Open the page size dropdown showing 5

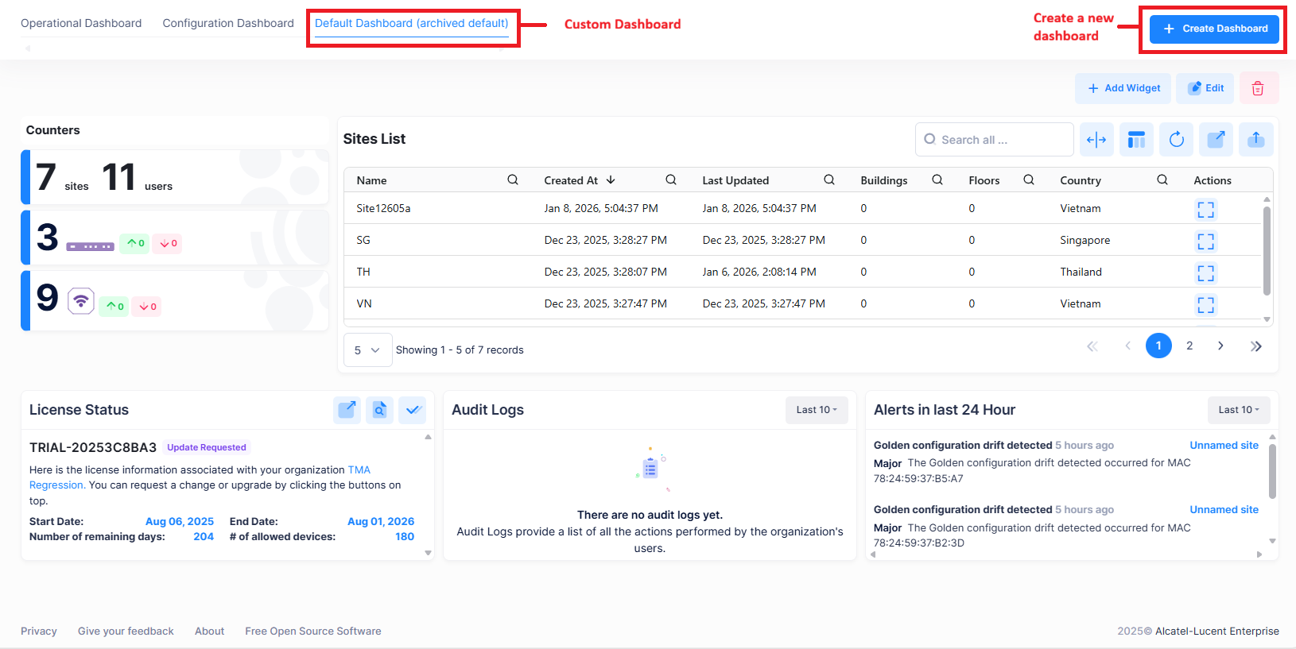point(367,350)
